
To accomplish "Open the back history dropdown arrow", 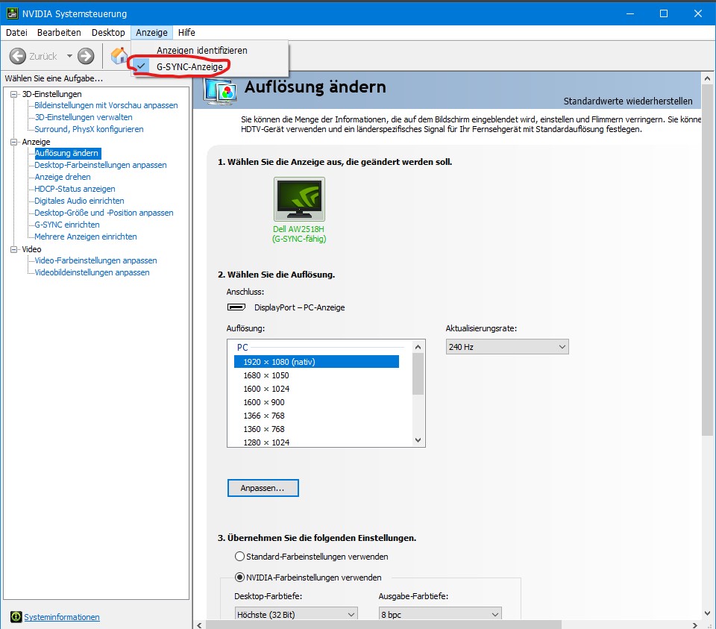I will (69, 56).
